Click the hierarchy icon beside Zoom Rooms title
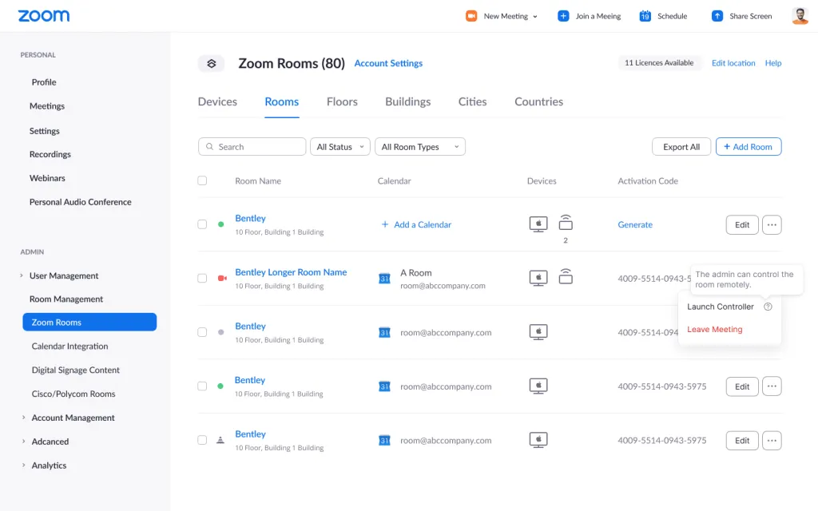Image resolution: width=818 pixels, height=511 pixels. tap(211, 64)
